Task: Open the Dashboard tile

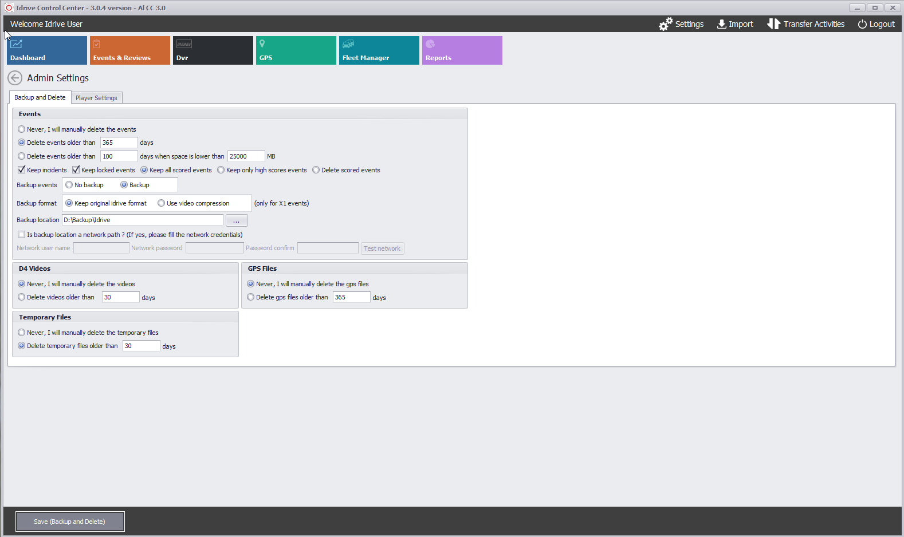Action: coord(47,50)
